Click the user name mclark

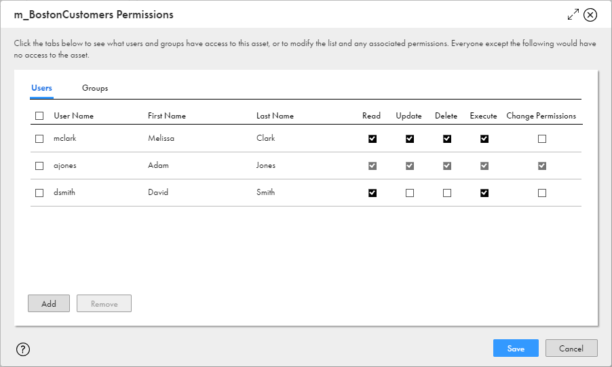pyautogui.click(x=64, y=138)
